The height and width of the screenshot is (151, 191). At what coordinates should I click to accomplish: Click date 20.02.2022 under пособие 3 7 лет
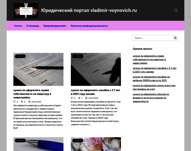93,98
